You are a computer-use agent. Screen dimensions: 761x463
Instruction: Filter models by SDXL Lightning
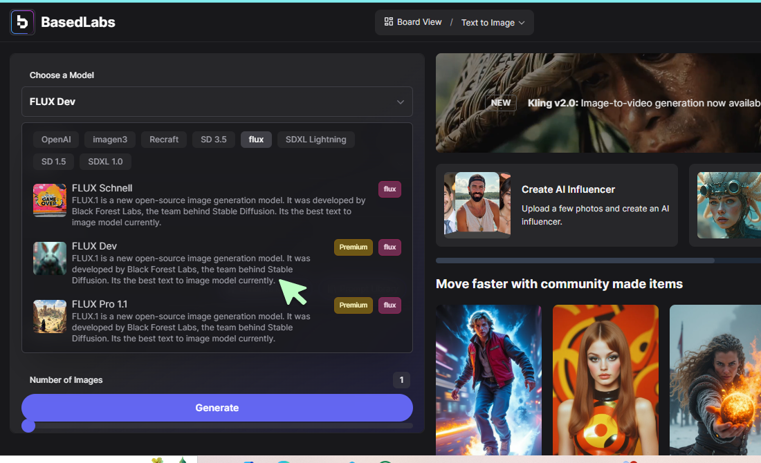[316, 140]
